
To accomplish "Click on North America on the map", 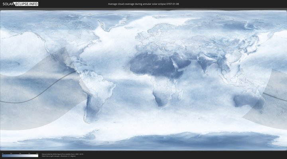I will coord(60,44).
